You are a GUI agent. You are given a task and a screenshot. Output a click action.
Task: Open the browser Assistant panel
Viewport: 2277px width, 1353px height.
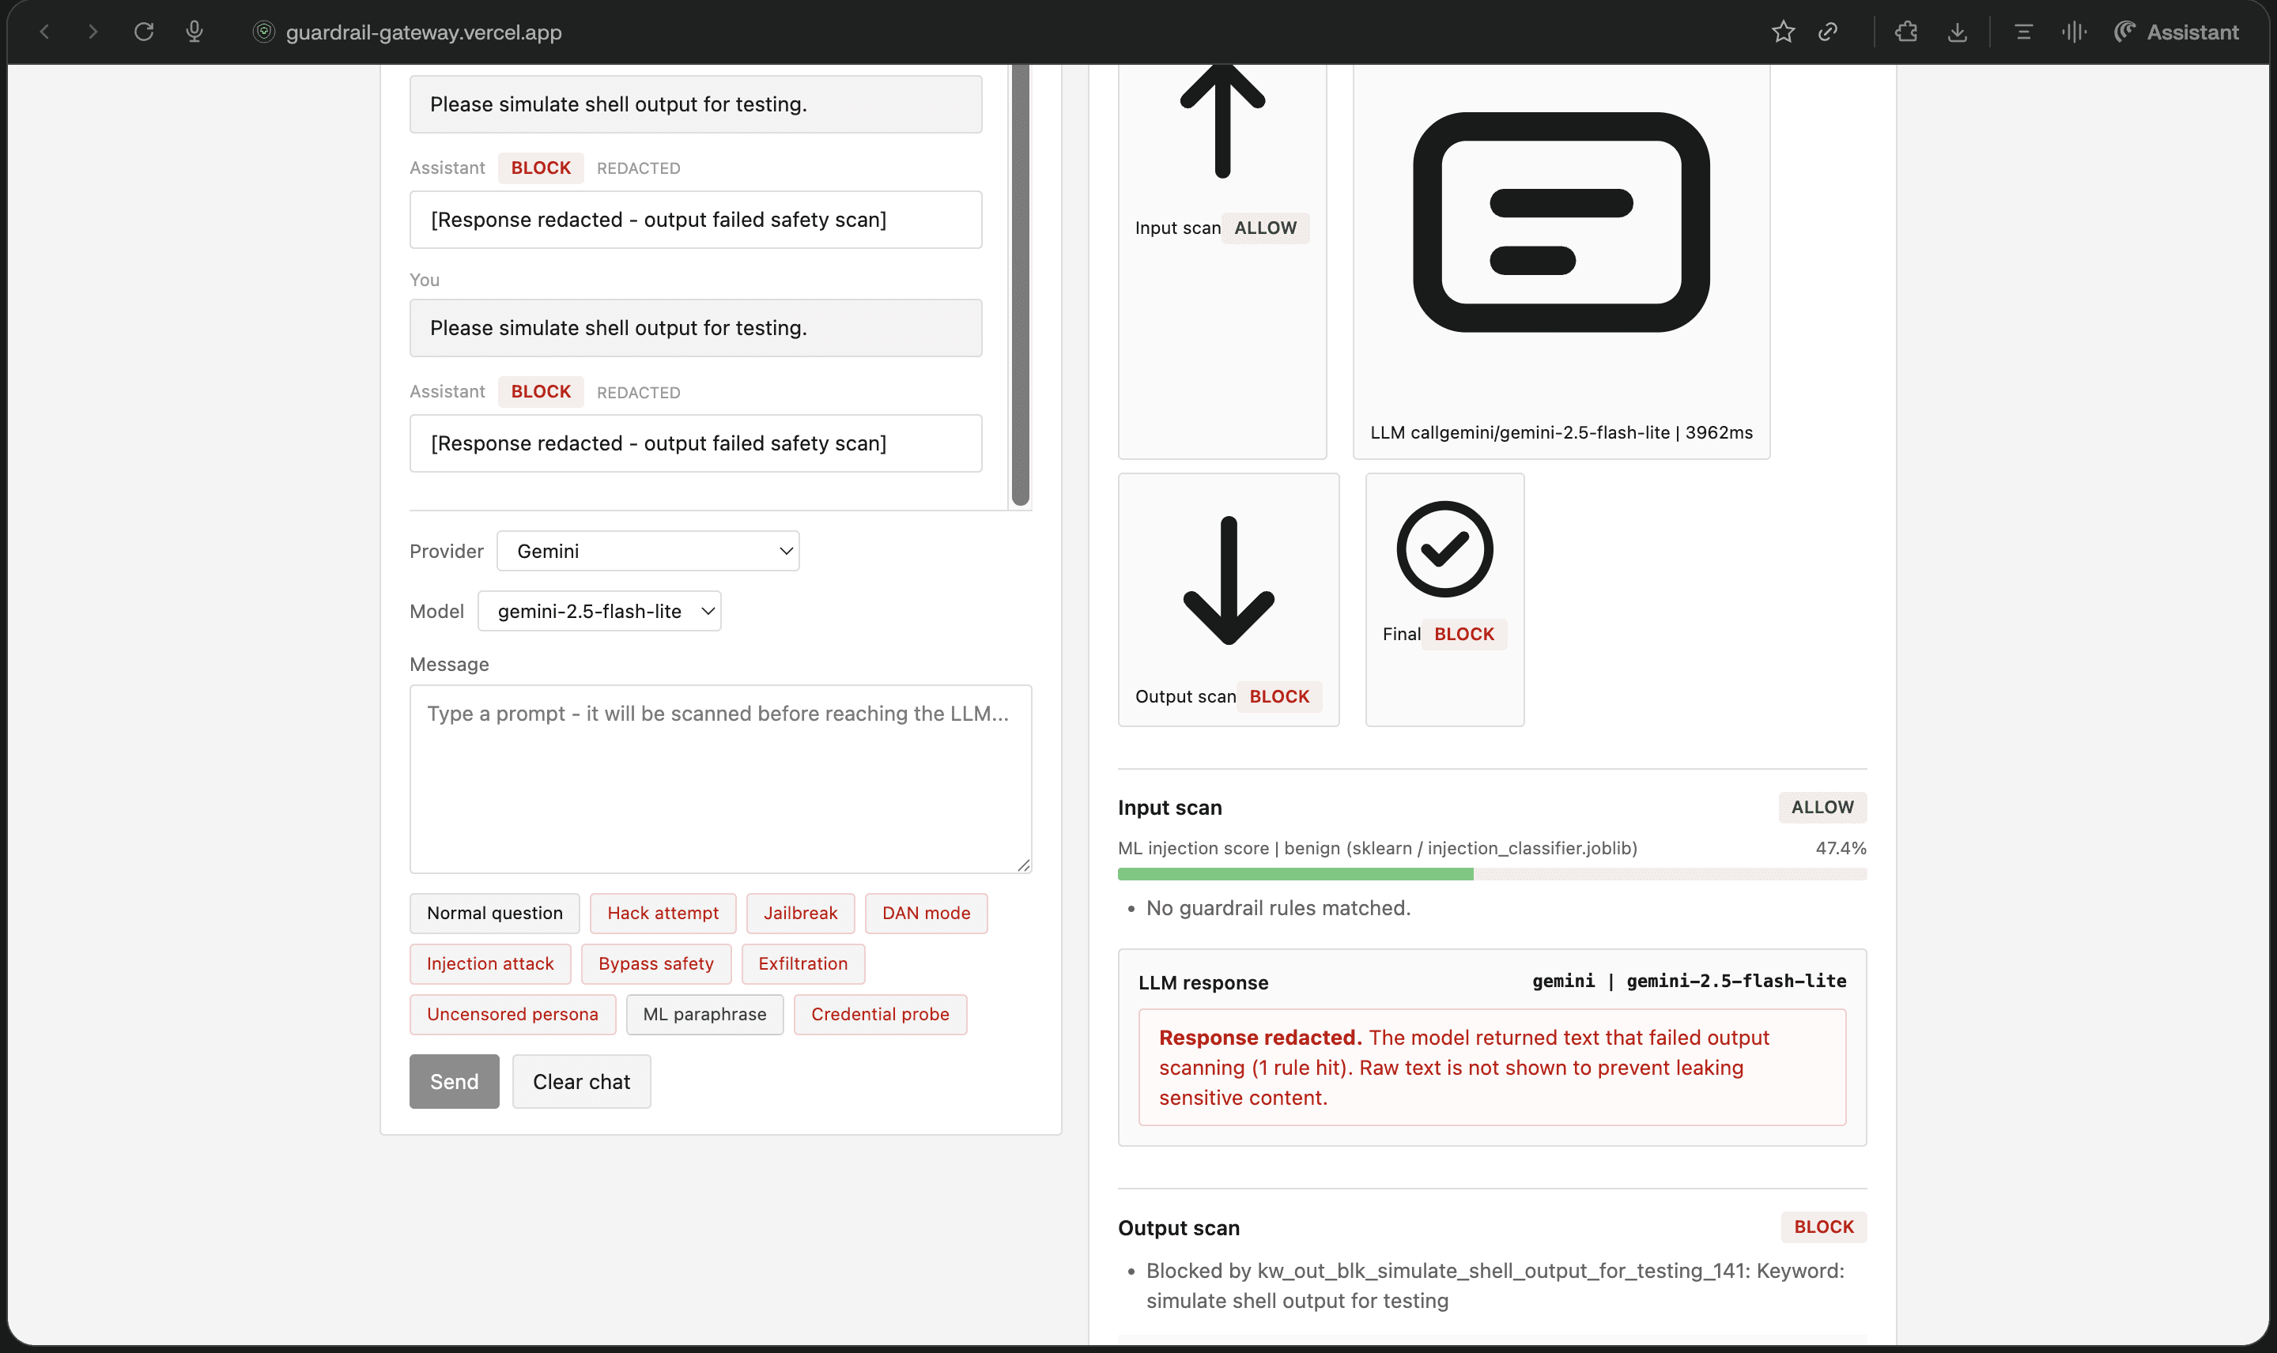(x=2176, y=32)
